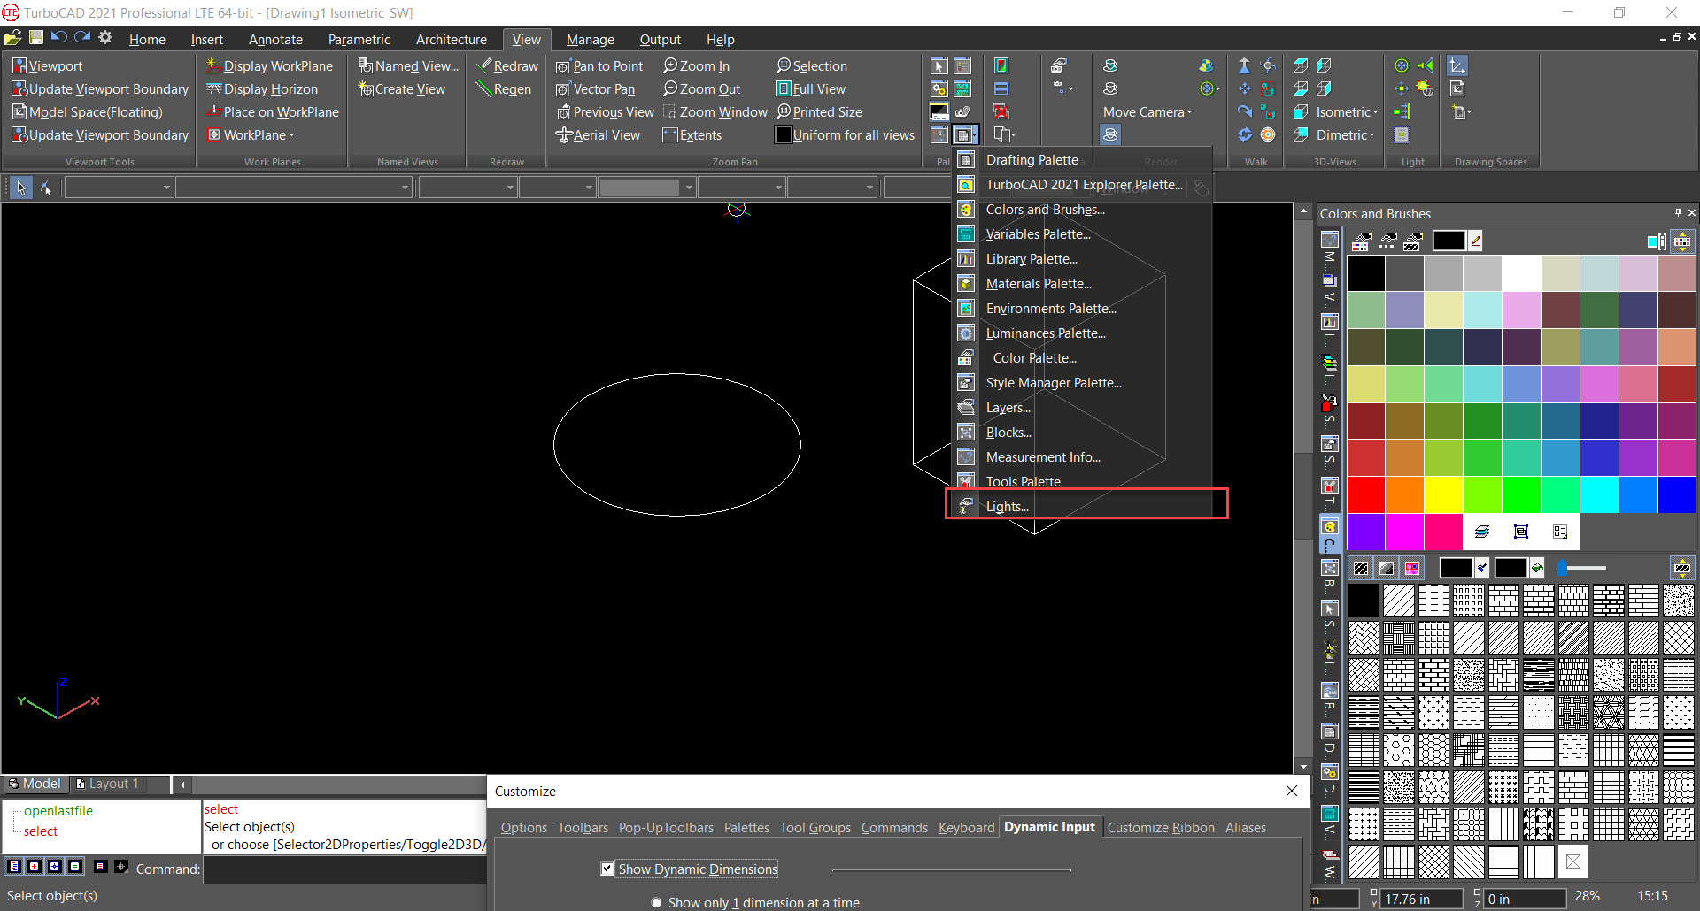
Task: Switch to the Architecture ribbon tab
Action: point(451,40)
